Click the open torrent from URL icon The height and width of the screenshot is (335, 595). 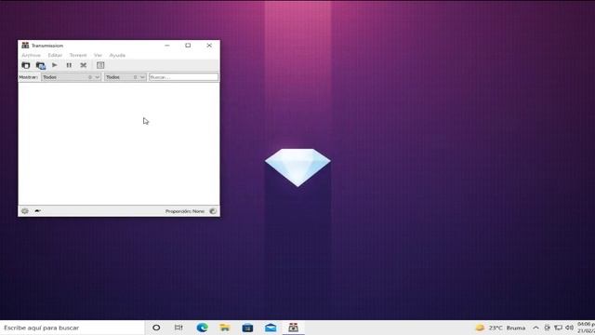click(x=41, y=65)
